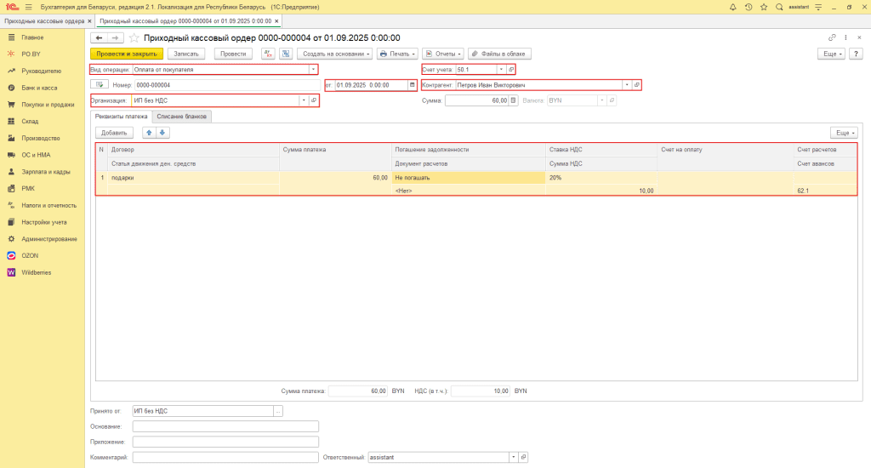This screenshot has height=468, width=871.
Task: Click the Добавить button
Action: 114,133
